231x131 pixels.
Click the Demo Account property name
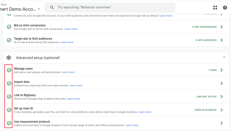coord(18,9)
